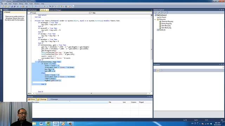Open the Timer1 class name dropdown

pos(89,13)
